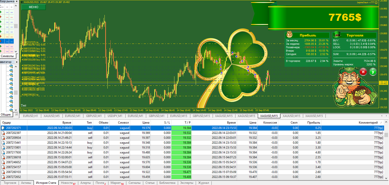Click order icon for order 2087260103

click(3, 172)
